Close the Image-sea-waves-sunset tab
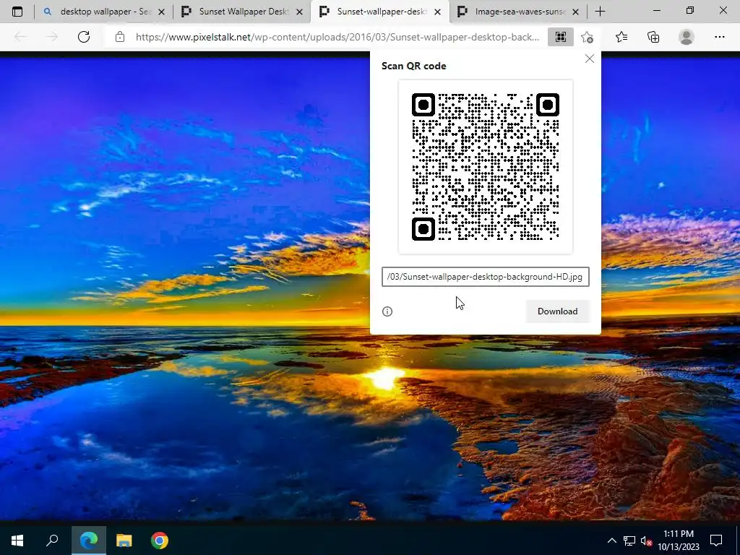The width and height of the screenshot is (740, 555). coord(575,12)
